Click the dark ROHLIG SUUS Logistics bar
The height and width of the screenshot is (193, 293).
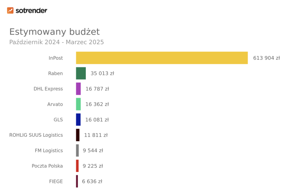pyautogui.click(x=78, y=135)
